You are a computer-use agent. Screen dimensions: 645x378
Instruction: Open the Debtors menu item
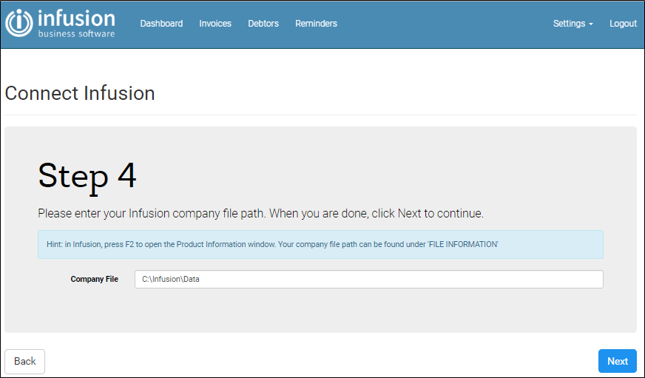coord(263,24)
